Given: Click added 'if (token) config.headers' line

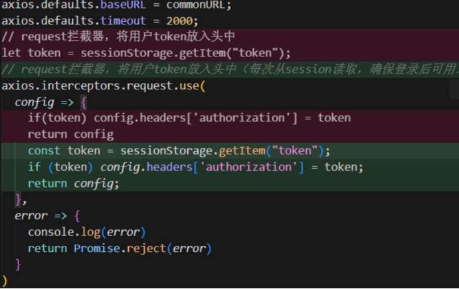Looking at the screenshot, I should click(x=195, y=167).
